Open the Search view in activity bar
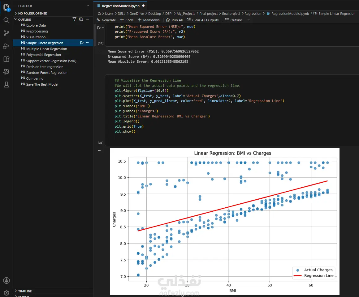 click(x=6, y=20)
